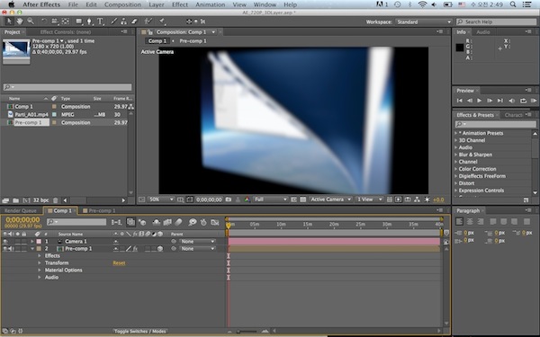Toggle the composition viewer lock icon
This screenshot has width=540, height=337.
[149, 32]
